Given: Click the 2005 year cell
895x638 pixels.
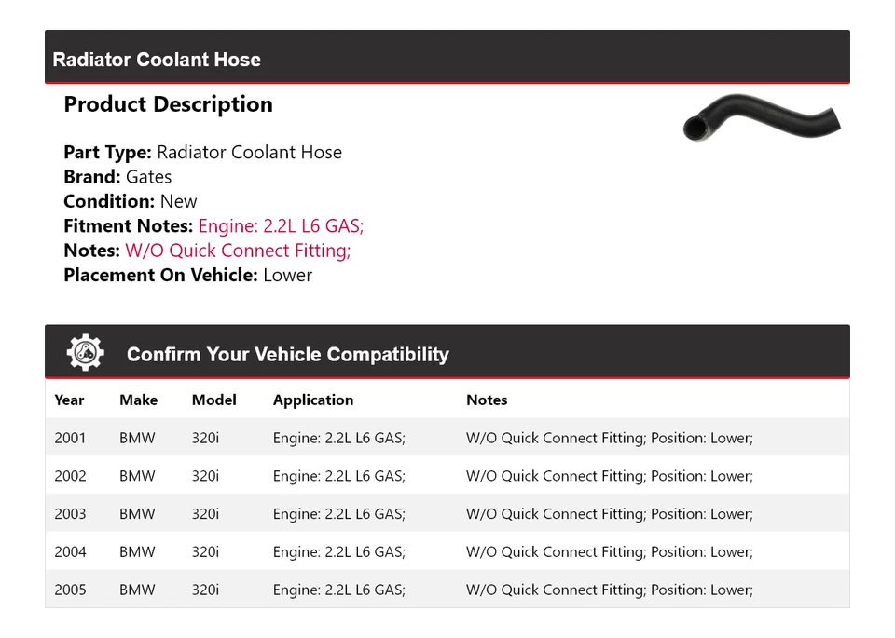Looking at the screenshot, I should click(x=70, y=590).
